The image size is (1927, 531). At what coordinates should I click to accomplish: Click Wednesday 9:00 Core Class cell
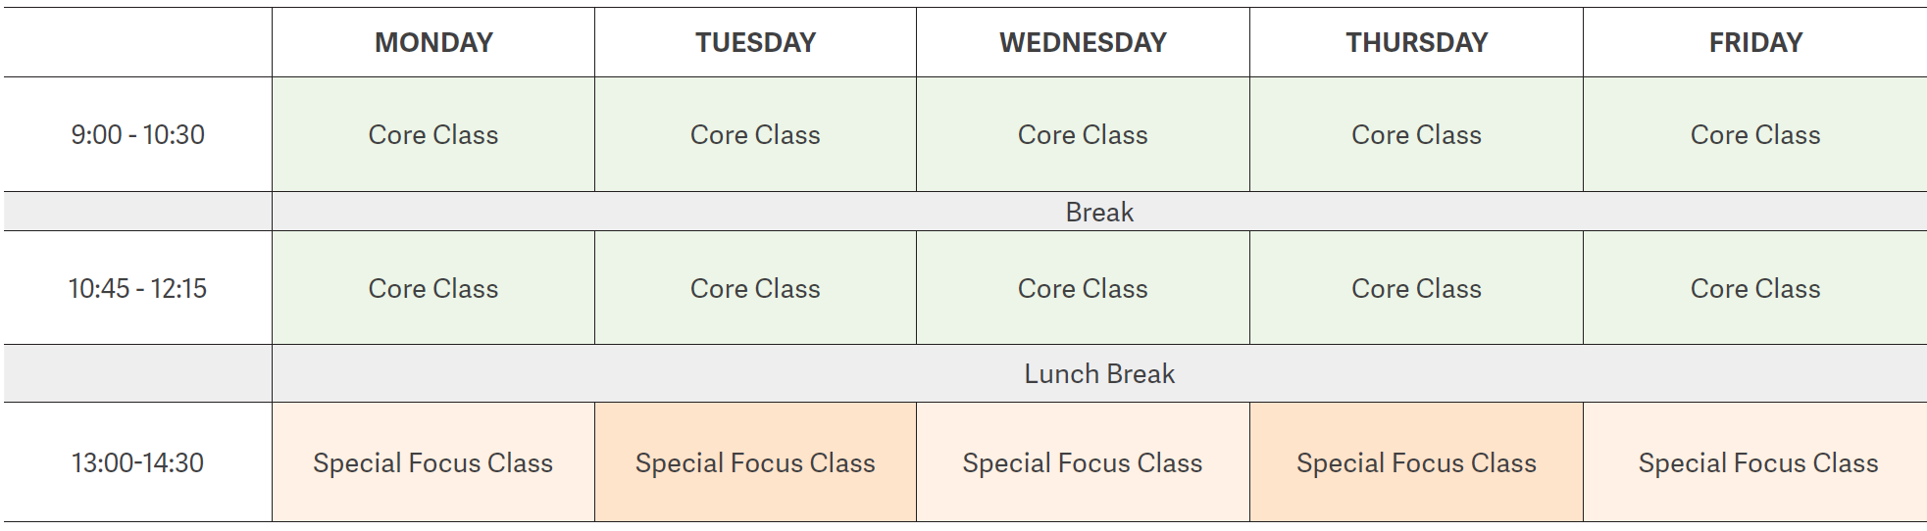point(1083,134)
